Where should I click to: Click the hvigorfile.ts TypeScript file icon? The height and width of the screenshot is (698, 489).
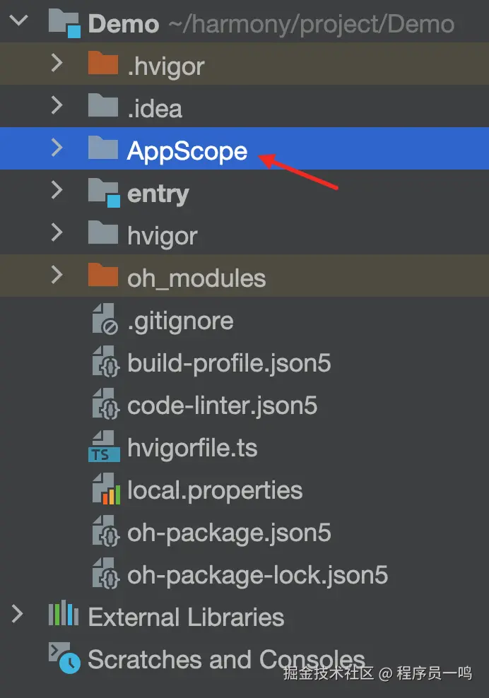[x=104, y=447]
